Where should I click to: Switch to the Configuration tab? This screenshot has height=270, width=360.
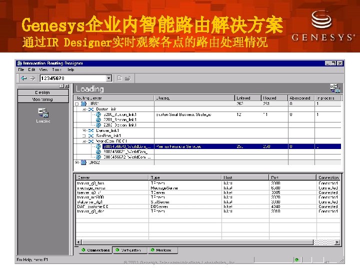pos(130,250)
